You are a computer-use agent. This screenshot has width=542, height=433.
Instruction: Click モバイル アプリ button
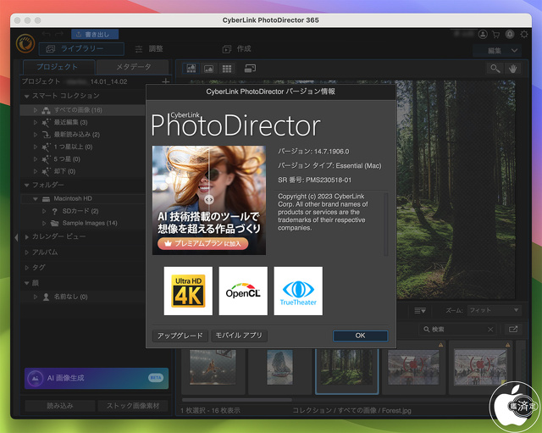[x=239, y=336]
